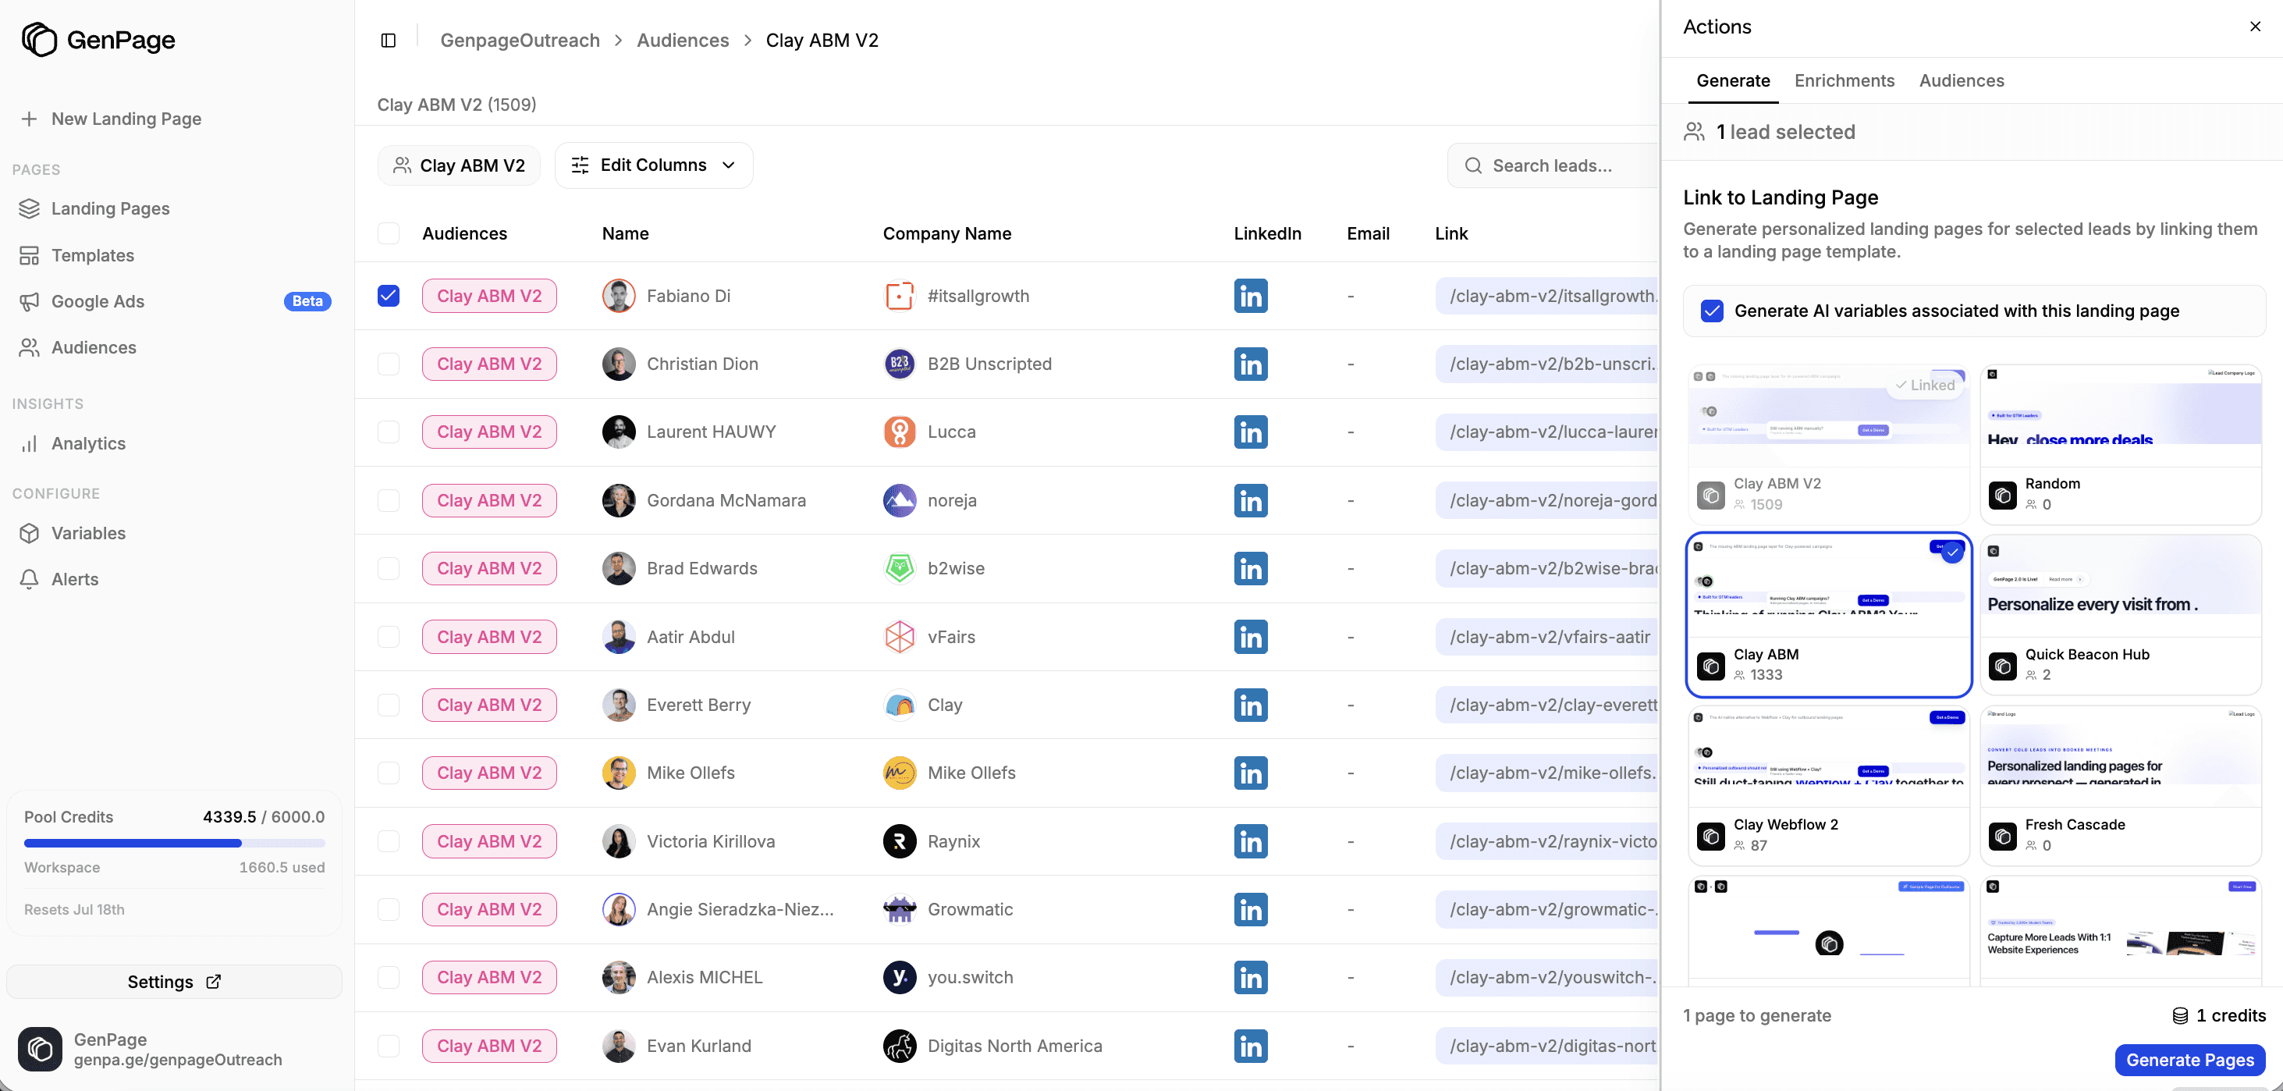Select the Clay ABM landing page card
This screenshot has width=2283, height=1091.
click(1828, 615)
